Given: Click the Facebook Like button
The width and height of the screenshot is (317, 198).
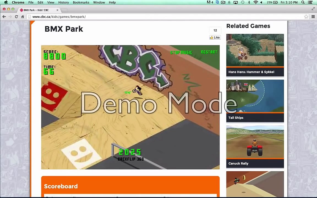Looking at the screenshot, I should coord(215,37).
